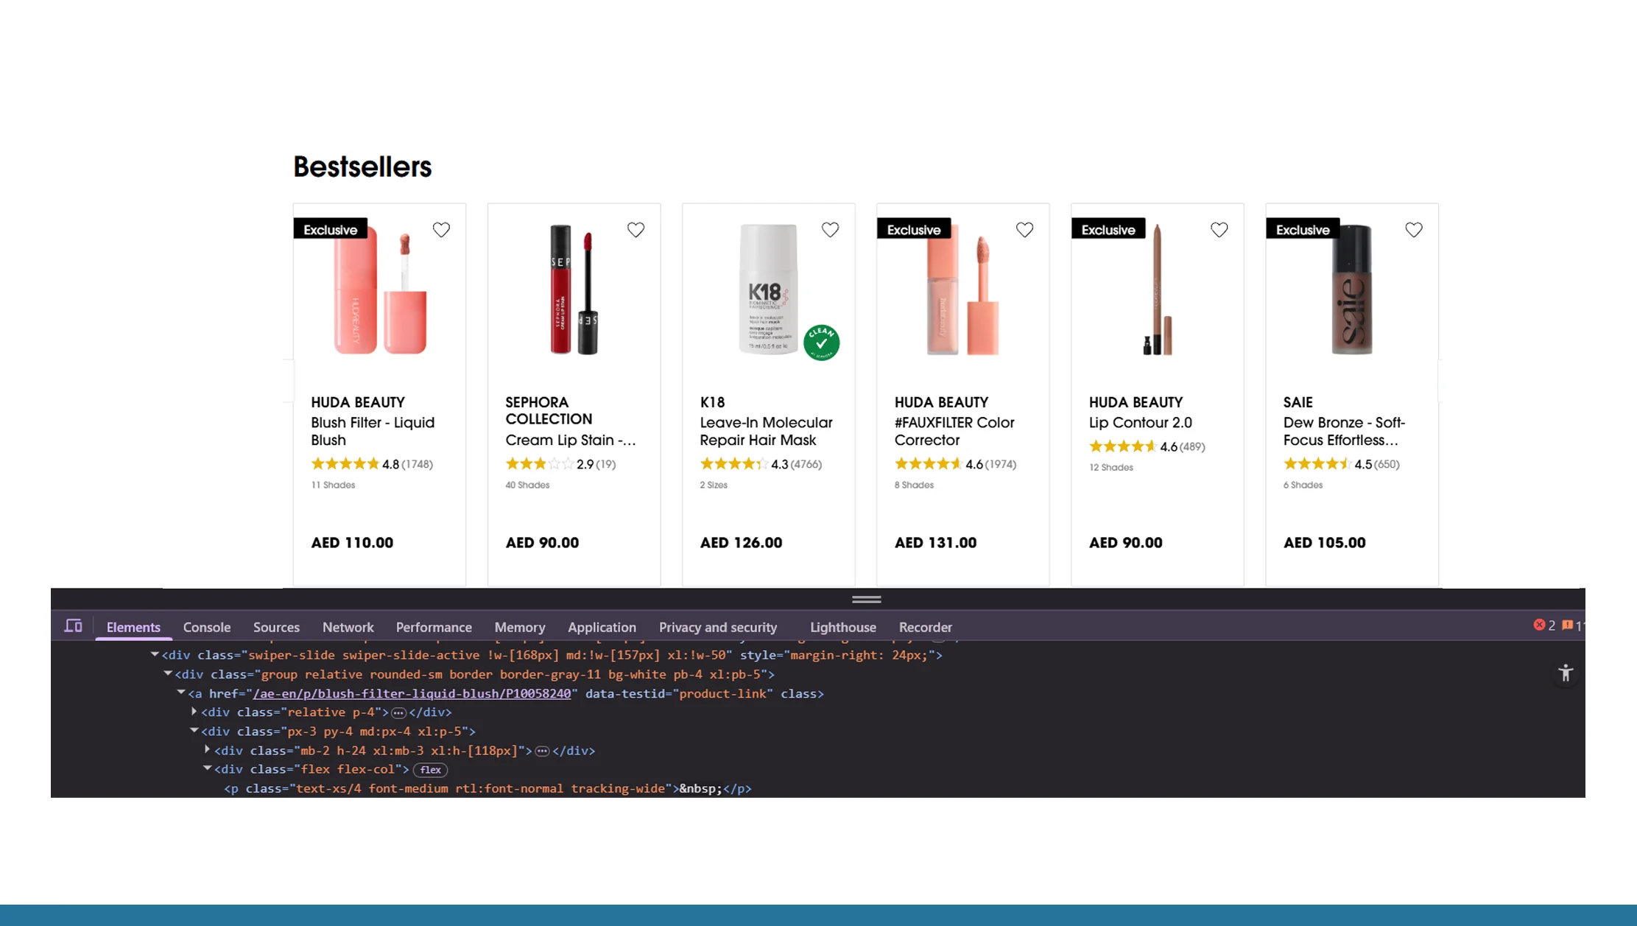
Task: Click the heart icon on Blush Filter card
Action: click(441, 230)
